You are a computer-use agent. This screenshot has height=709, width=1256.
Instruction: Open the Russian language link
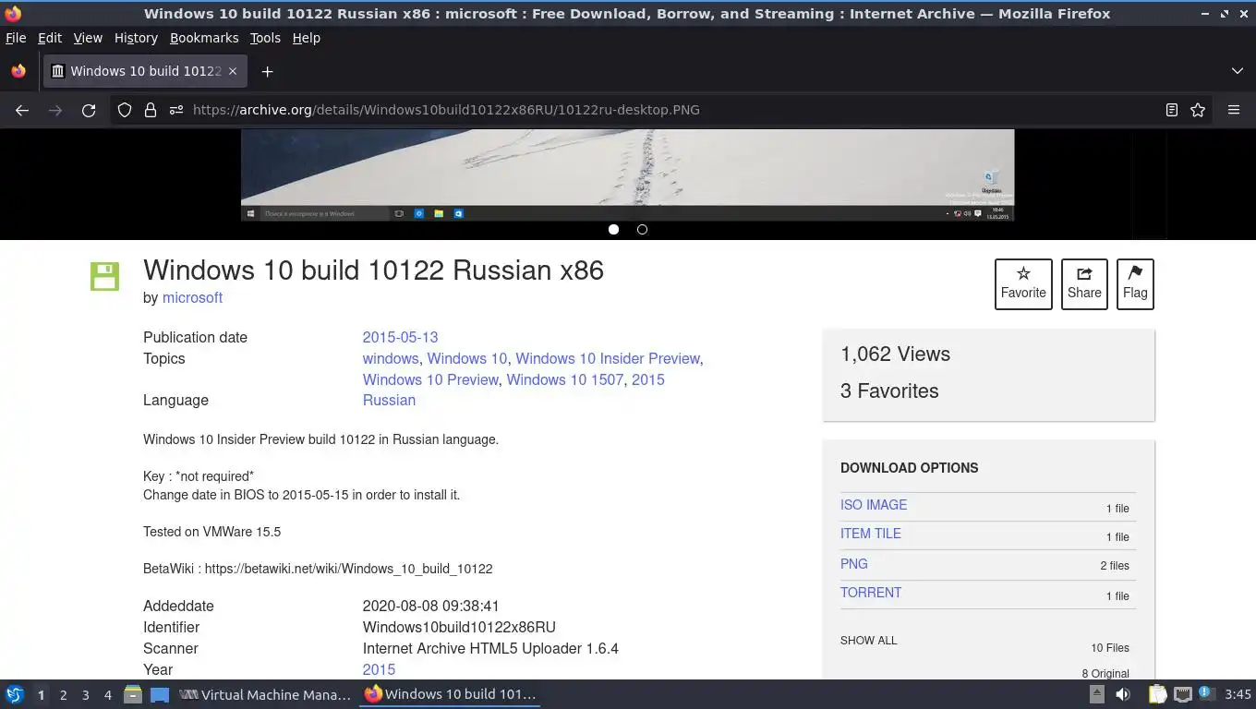(389, 400)
